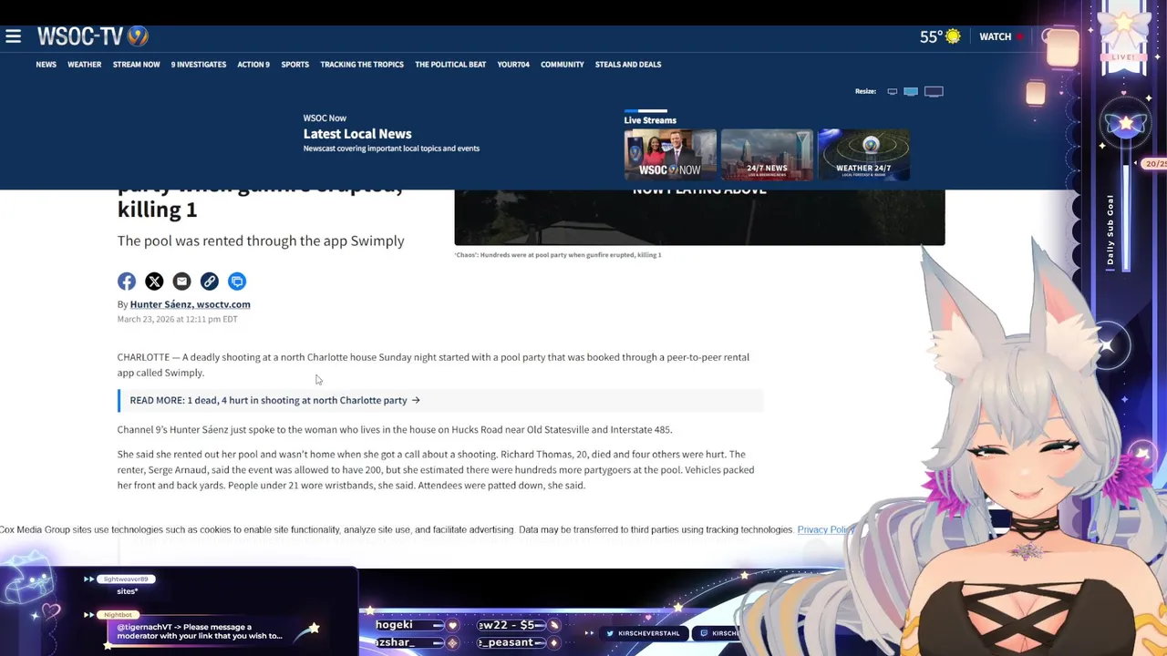Open the COMMUNITY section
The width and height of the screenshot is (1167, 656).
(562, 65)
